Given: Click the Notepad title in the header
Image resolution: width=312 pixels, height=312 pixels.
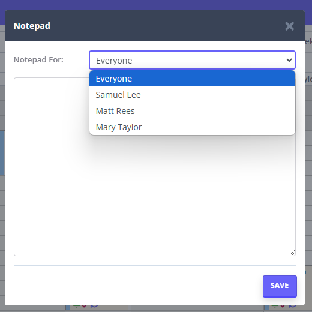Looking at the screenshot, I should pyautogui.click(x=32, y=26).
